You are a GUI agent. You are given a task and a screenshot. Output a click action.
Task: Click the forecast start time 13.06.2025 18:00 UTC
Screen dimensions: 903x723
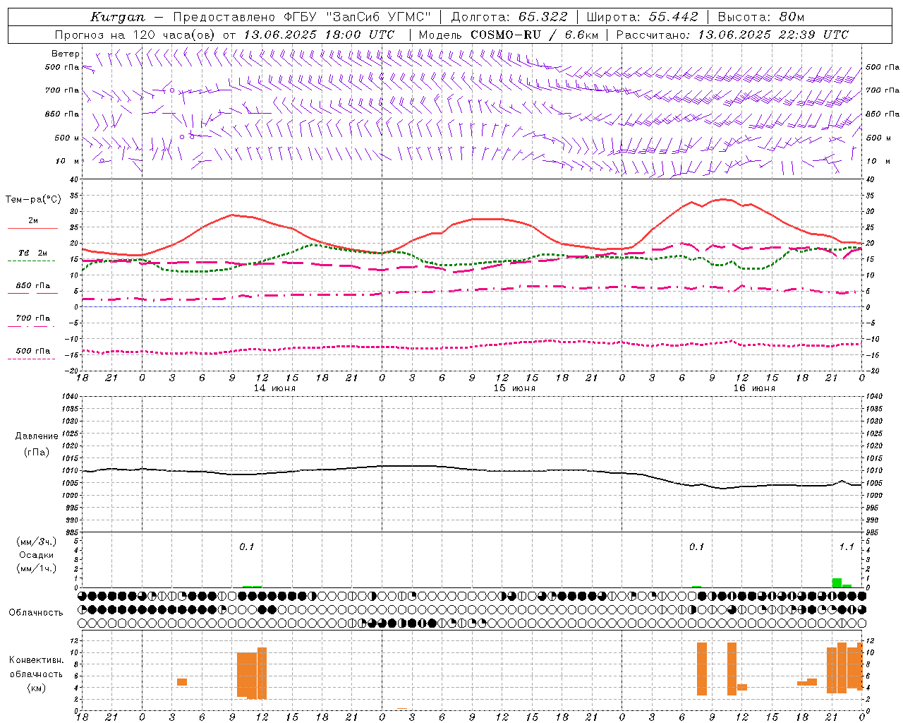click(319, 35)
